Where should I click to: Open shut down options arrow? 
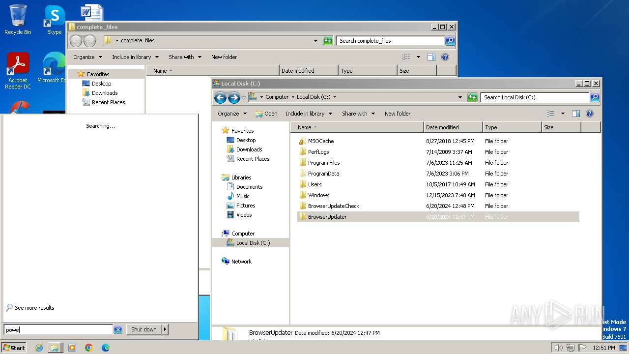[x=165, y=330]
